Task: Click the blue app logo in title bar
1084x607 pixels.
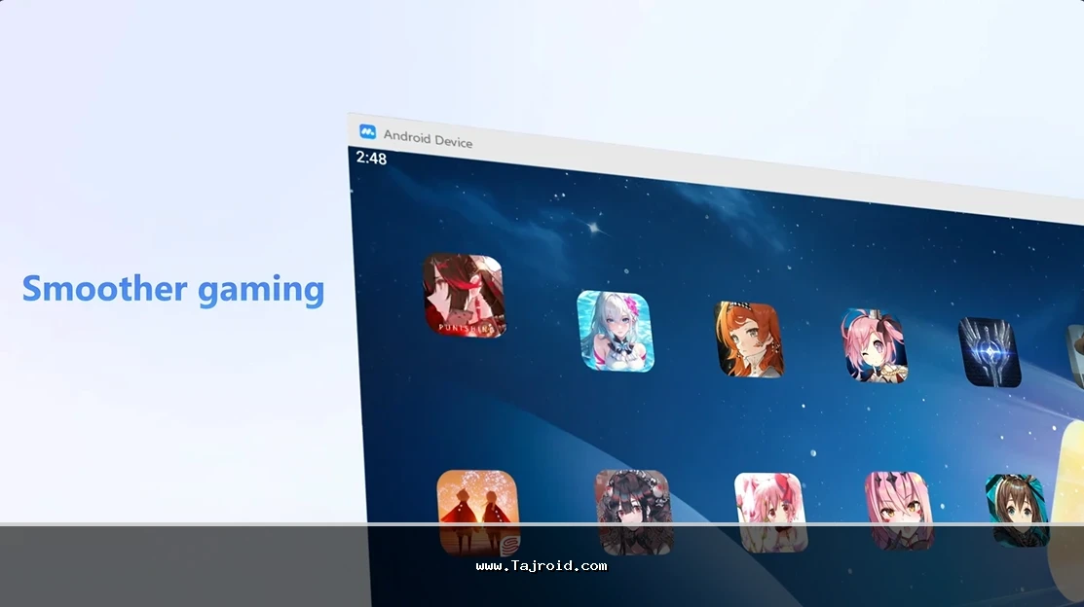Action: coord(367,131)
